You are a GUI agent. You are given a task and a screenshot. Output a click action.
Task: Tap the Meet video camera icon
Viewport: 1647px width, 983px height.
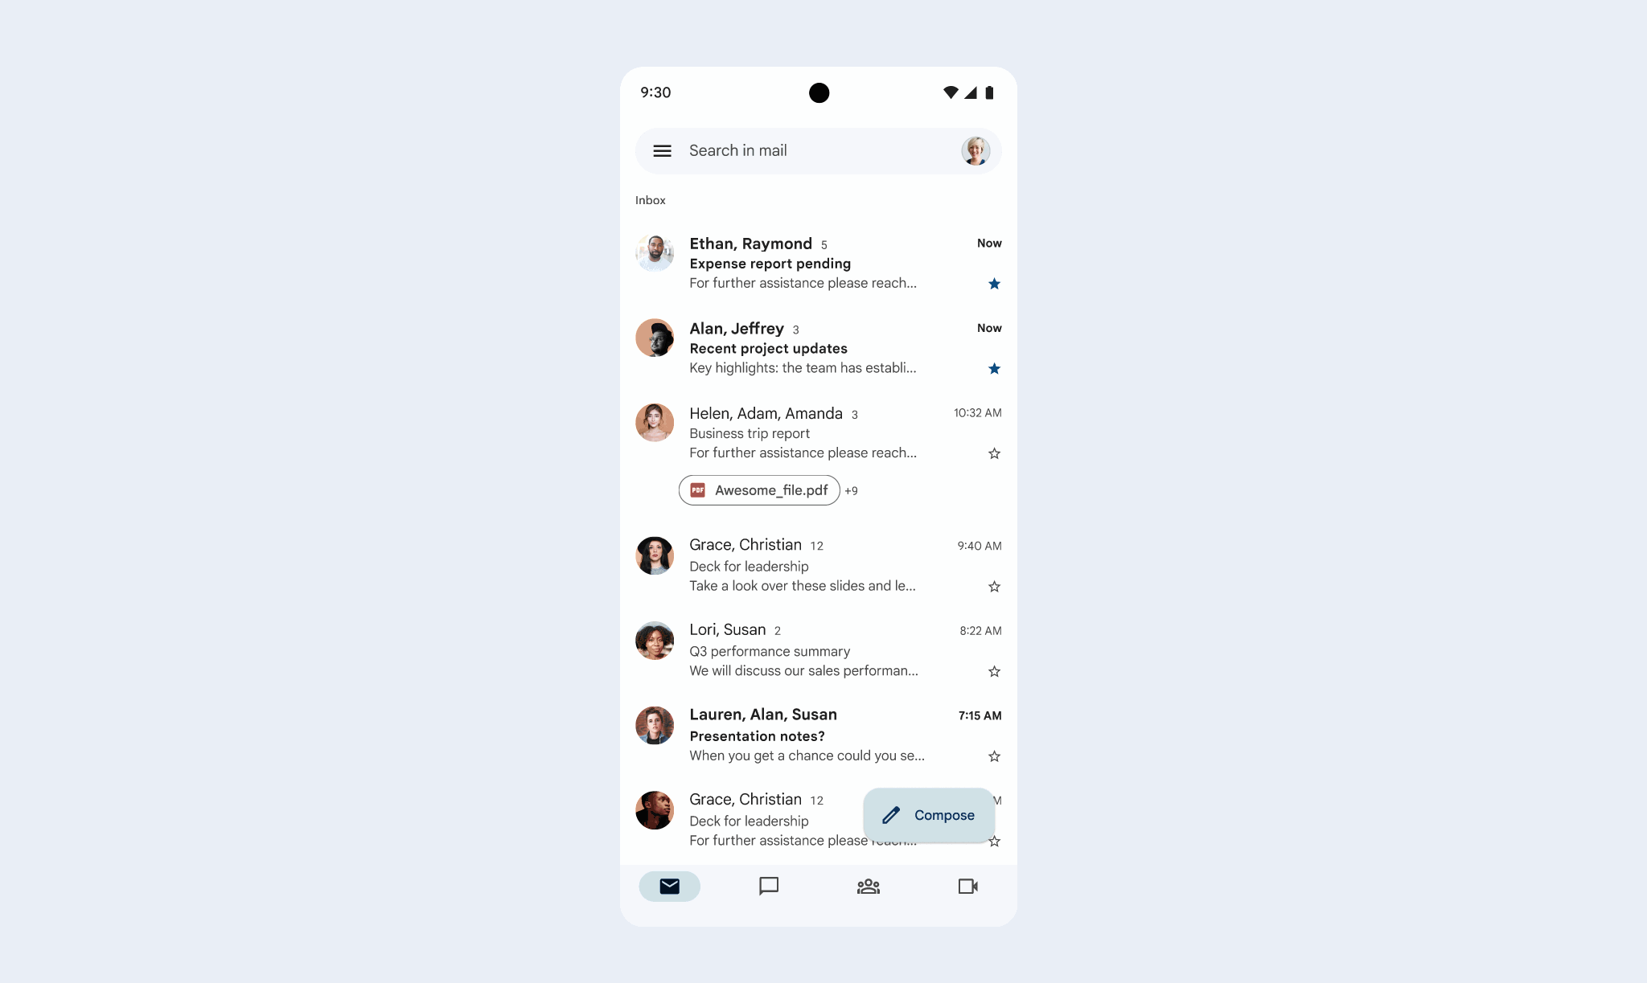click(x=968, y=886)
